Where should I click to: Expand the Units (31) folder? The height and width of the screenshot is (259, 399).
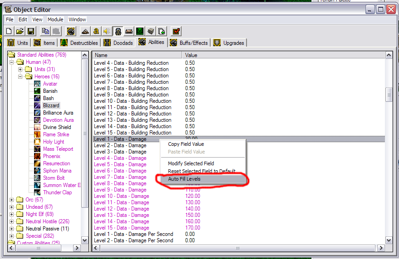pos(20,69)
